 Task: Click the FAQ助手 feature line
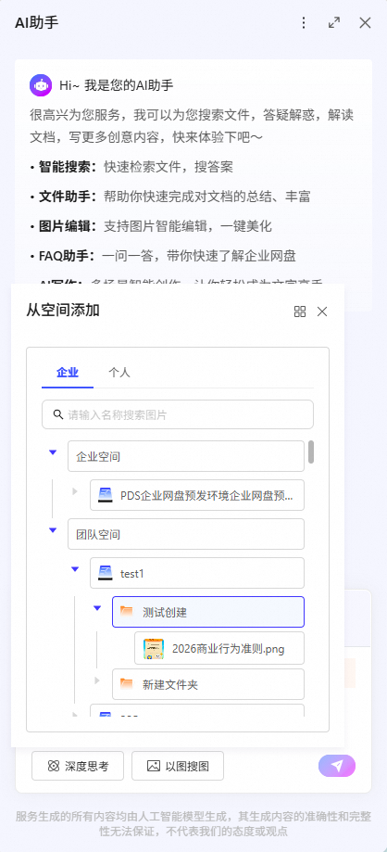(x=163, y=255)
